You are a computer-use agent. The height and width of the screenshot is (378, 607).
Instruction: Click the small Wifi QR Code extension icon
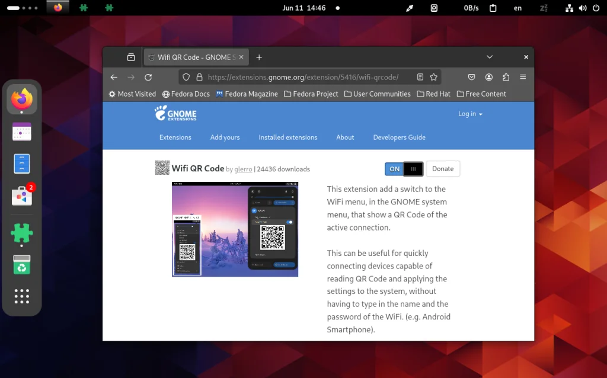coord(162,168)
